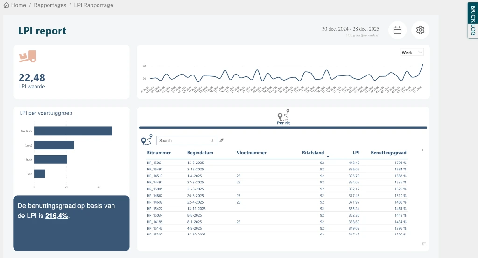The image size is (478, 258).
Task: Click the hand truck LPI icon
Action: (x=27, y=57)
